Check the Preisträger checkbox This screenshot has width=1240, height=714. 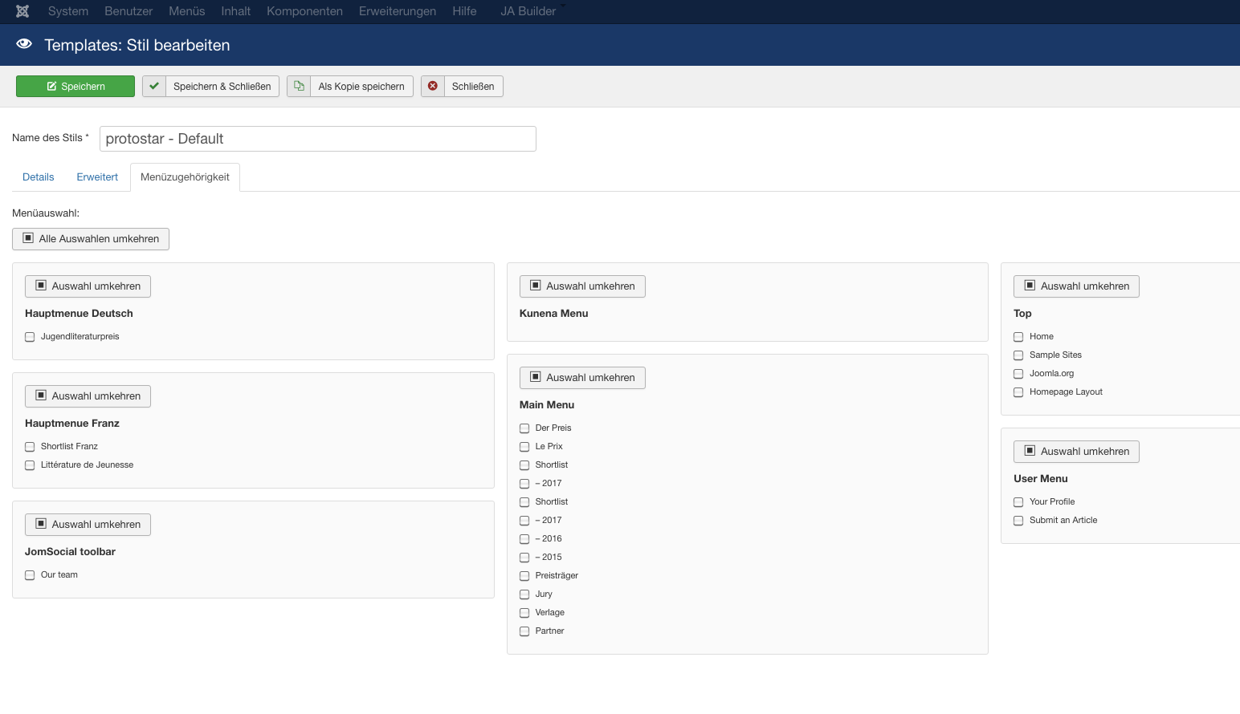pyautogui.click(x=524, y=576)
